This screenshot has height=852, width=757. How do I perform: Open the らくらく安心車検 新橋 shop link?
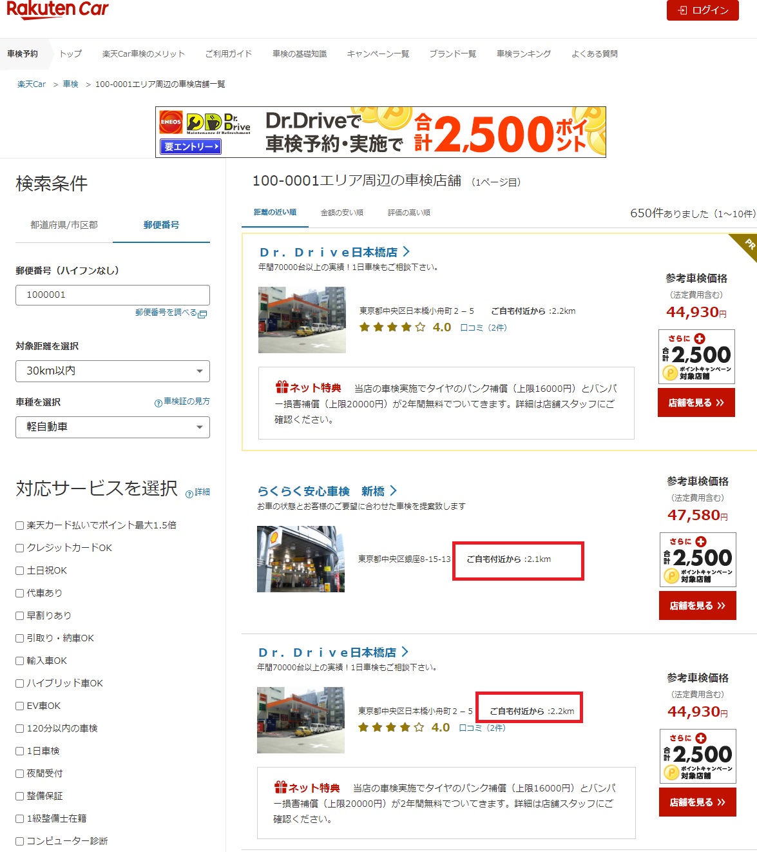(321, 491)
